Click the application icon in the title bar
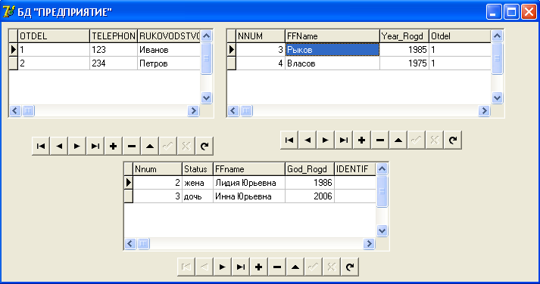The height and width of the screenshot is (284, 540). pyautogui.click(x=8, y=12)
